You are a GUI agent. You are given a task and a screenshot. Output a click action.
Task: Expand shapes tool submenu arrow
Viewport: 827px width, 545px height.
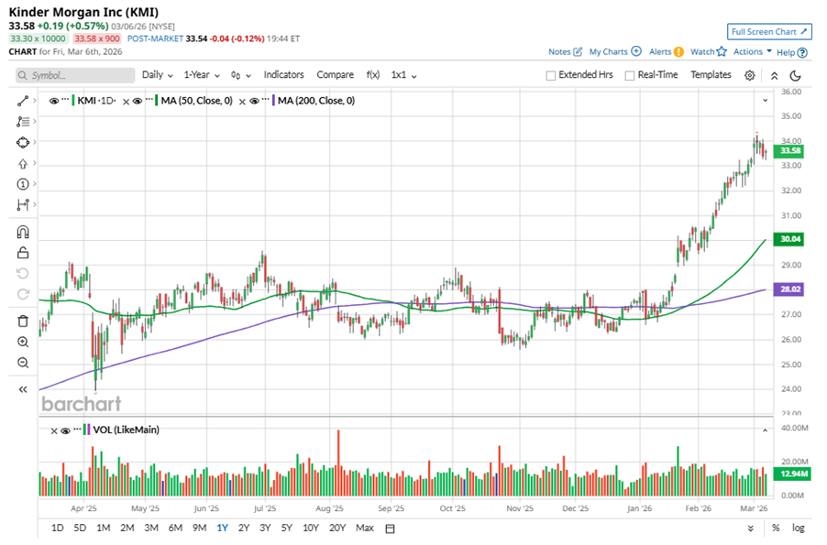[35, 142]
